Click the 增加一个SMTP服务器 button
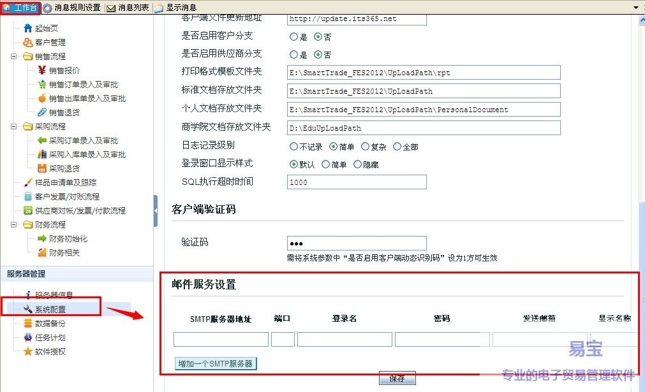This screenshot has height=392, width=645. click(x=216, y=364)
